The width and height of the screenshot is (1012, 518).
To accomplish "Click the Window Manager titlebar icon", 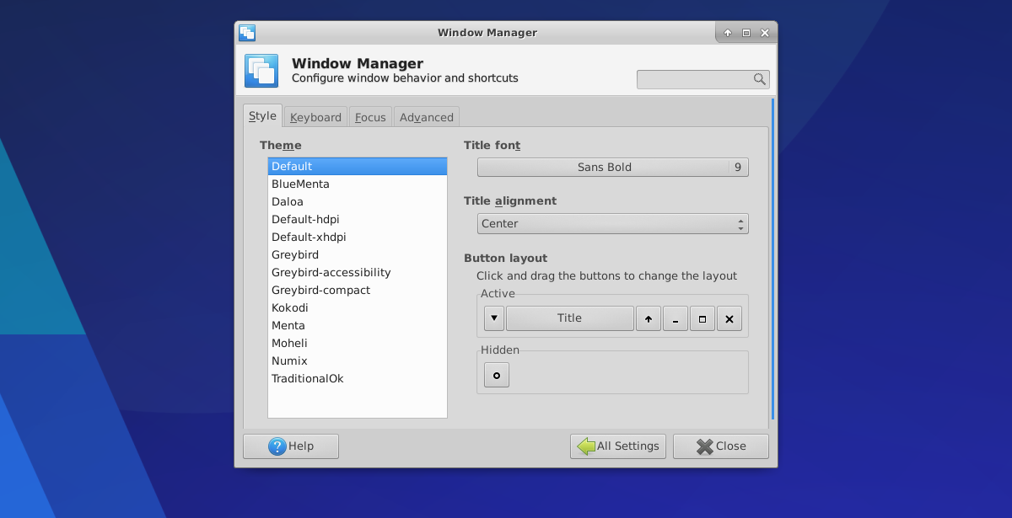I will pos(247,33).
